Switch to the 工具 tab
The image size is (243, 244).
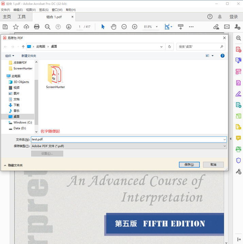pos(22,17)
